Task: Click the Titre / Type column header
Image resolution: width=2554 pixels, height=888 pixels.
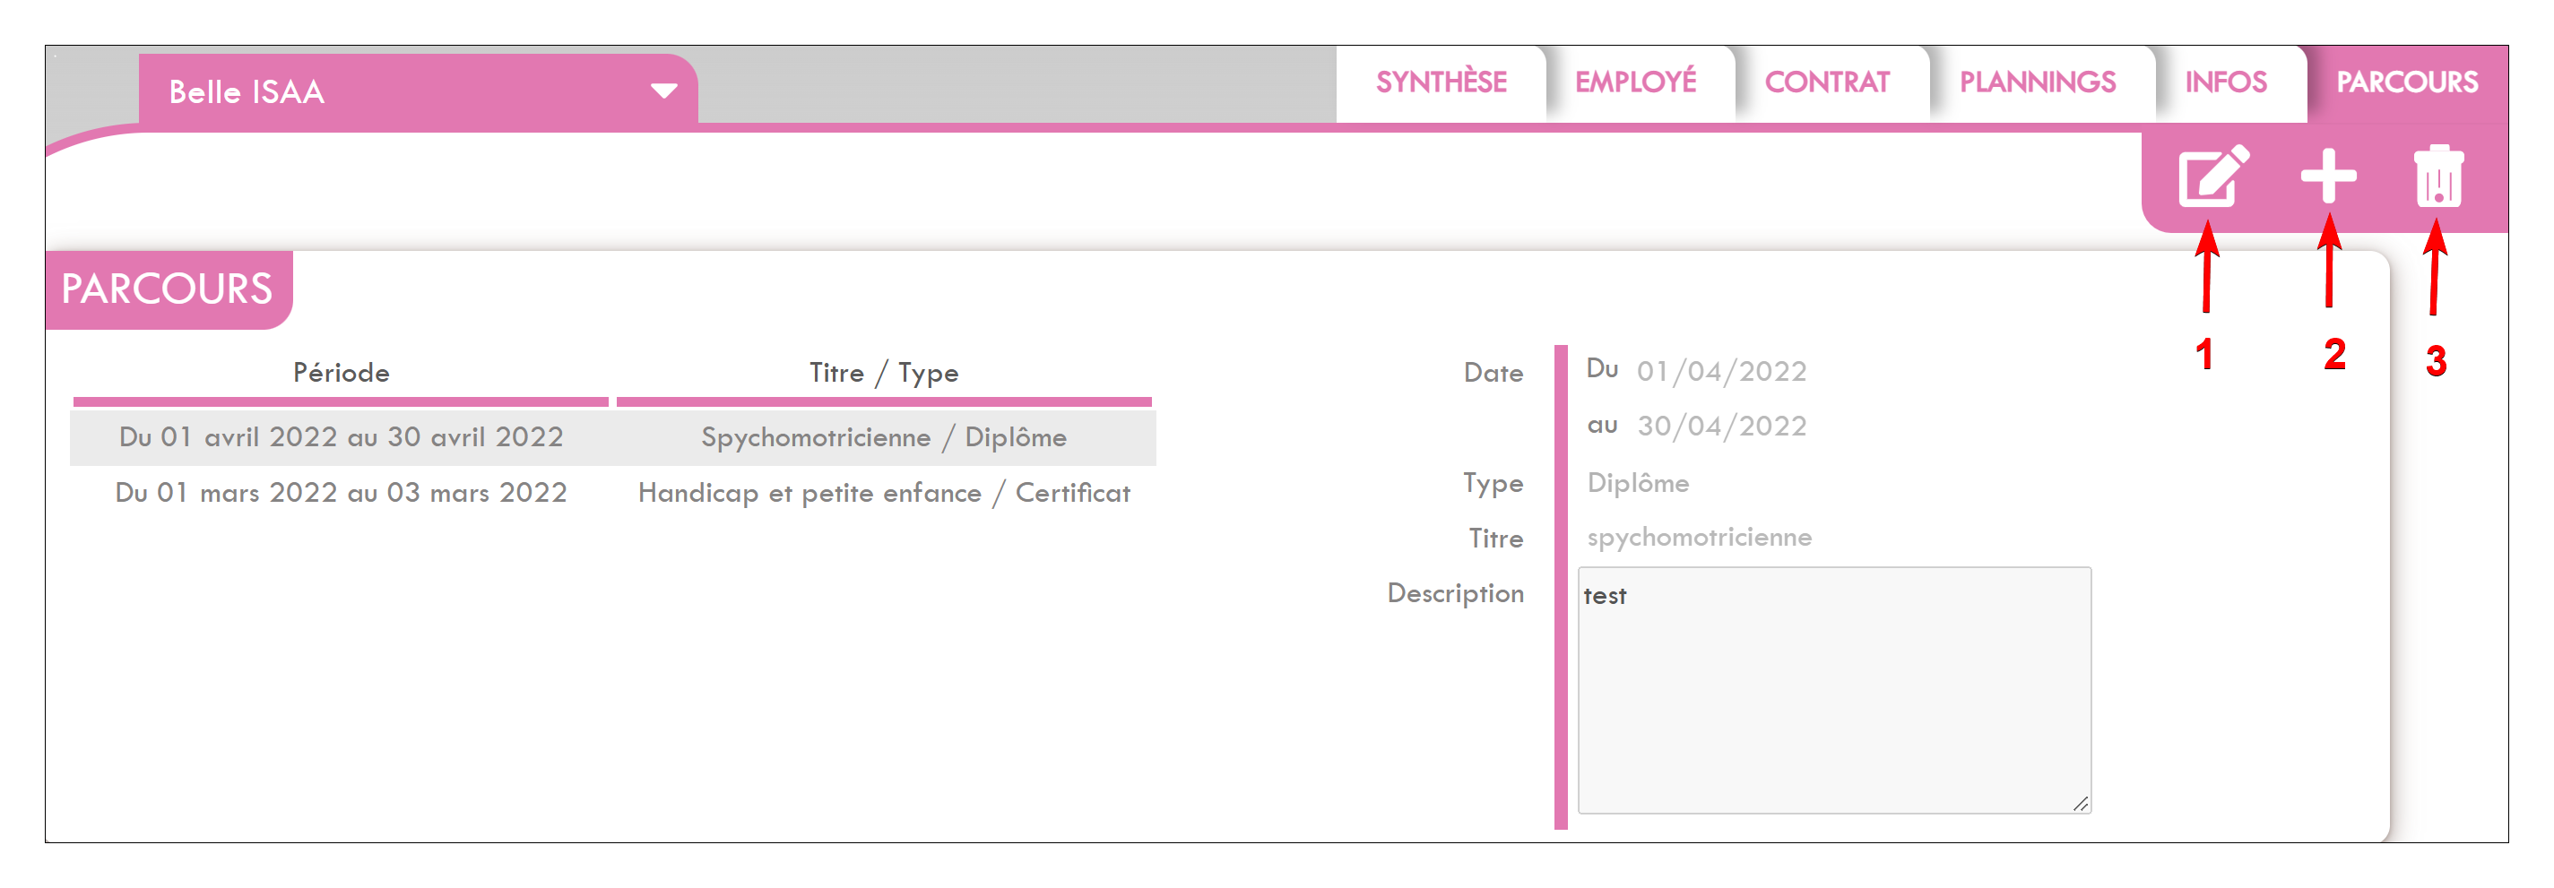Action: click(x=883, y=373)
